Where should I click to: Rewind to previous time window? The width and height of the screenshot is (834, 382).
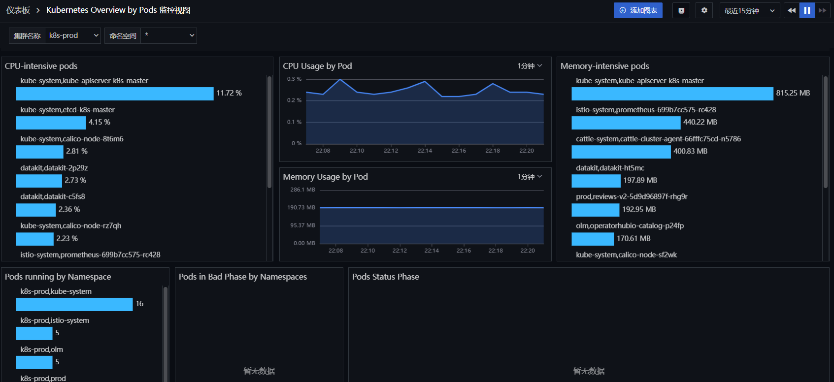click(792, 10)
